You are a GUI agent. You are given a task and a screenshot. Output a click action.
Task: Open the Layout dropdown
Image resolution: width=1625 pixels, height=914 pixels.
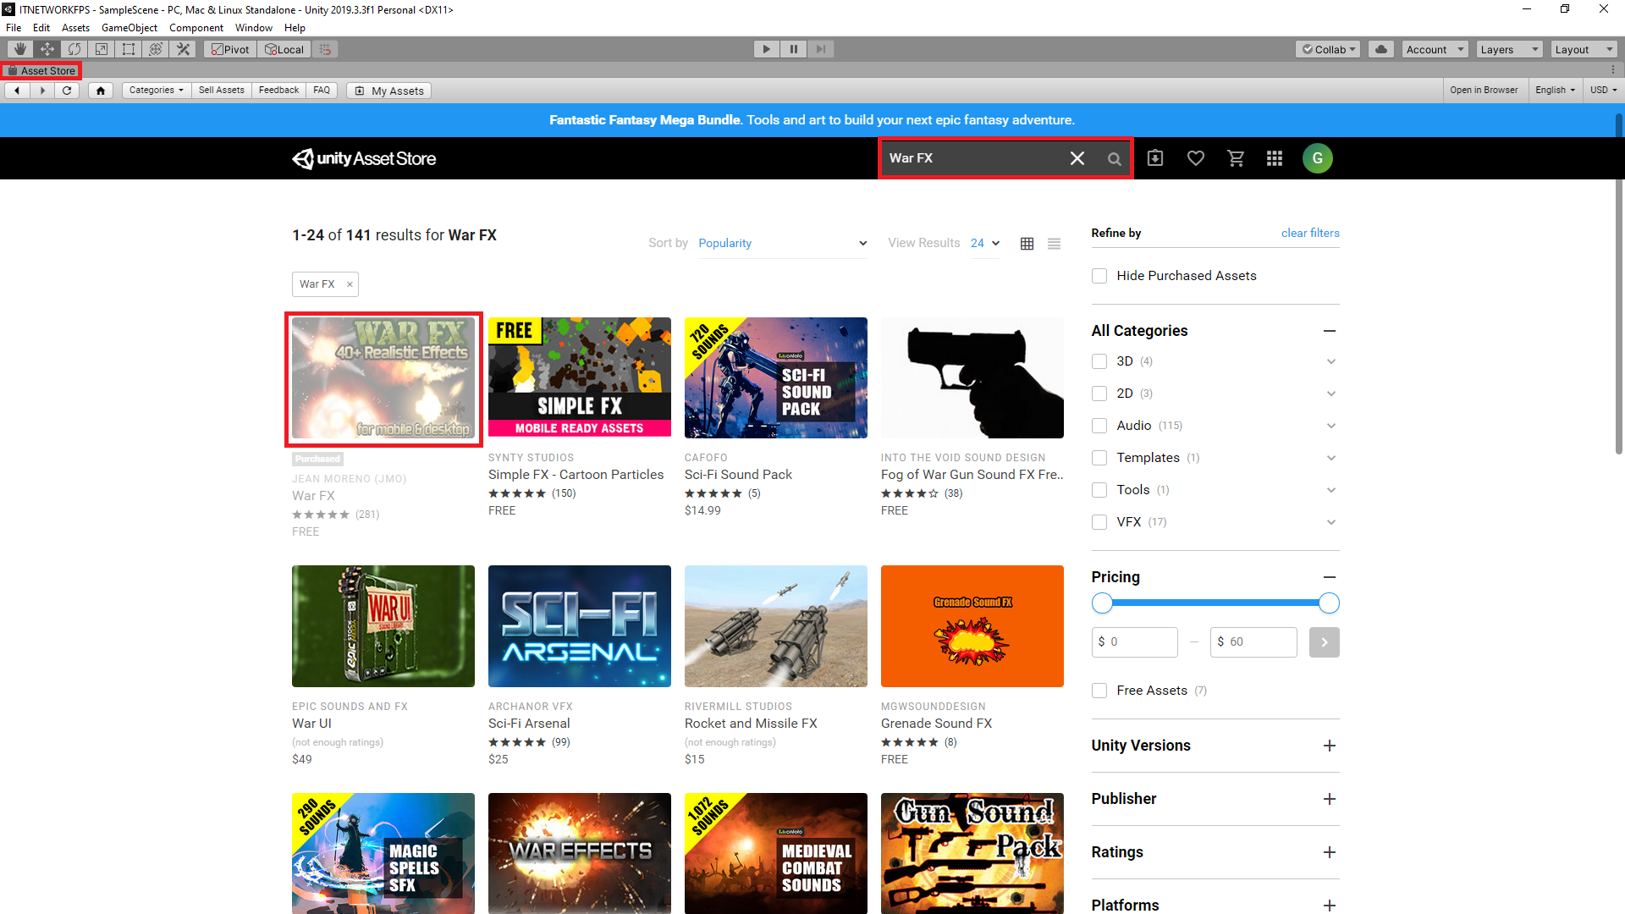point(1584,49)
